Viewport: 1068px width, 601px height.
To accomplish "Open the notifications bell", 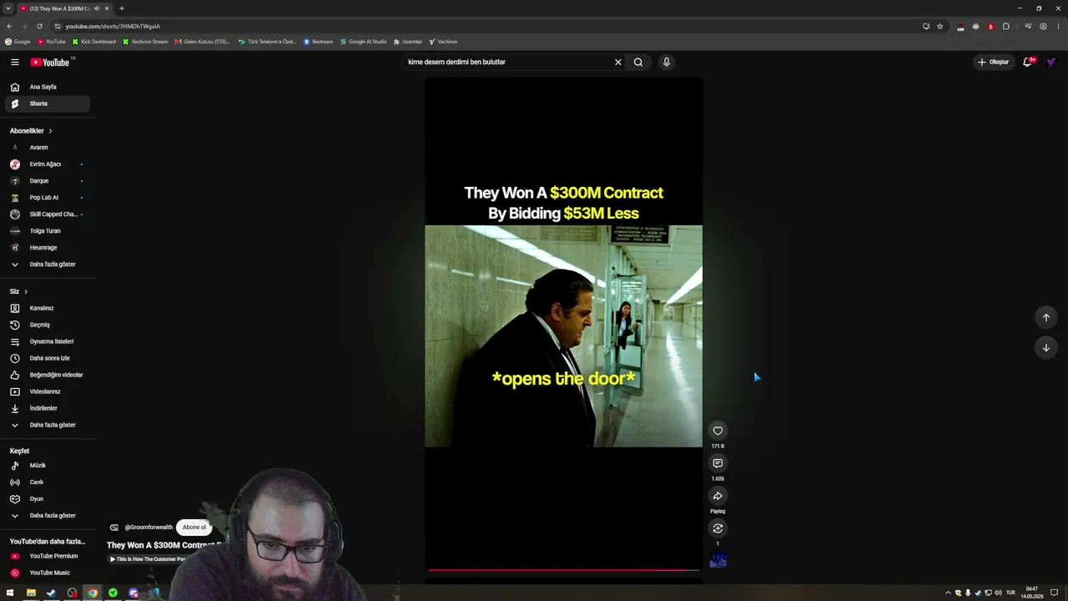I will coord(1028,62).
